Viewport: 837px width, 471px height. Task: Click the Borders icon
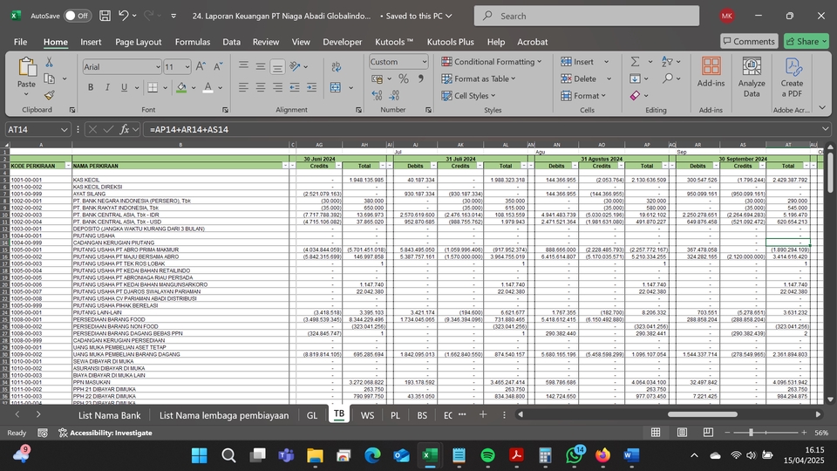(153, 87)
